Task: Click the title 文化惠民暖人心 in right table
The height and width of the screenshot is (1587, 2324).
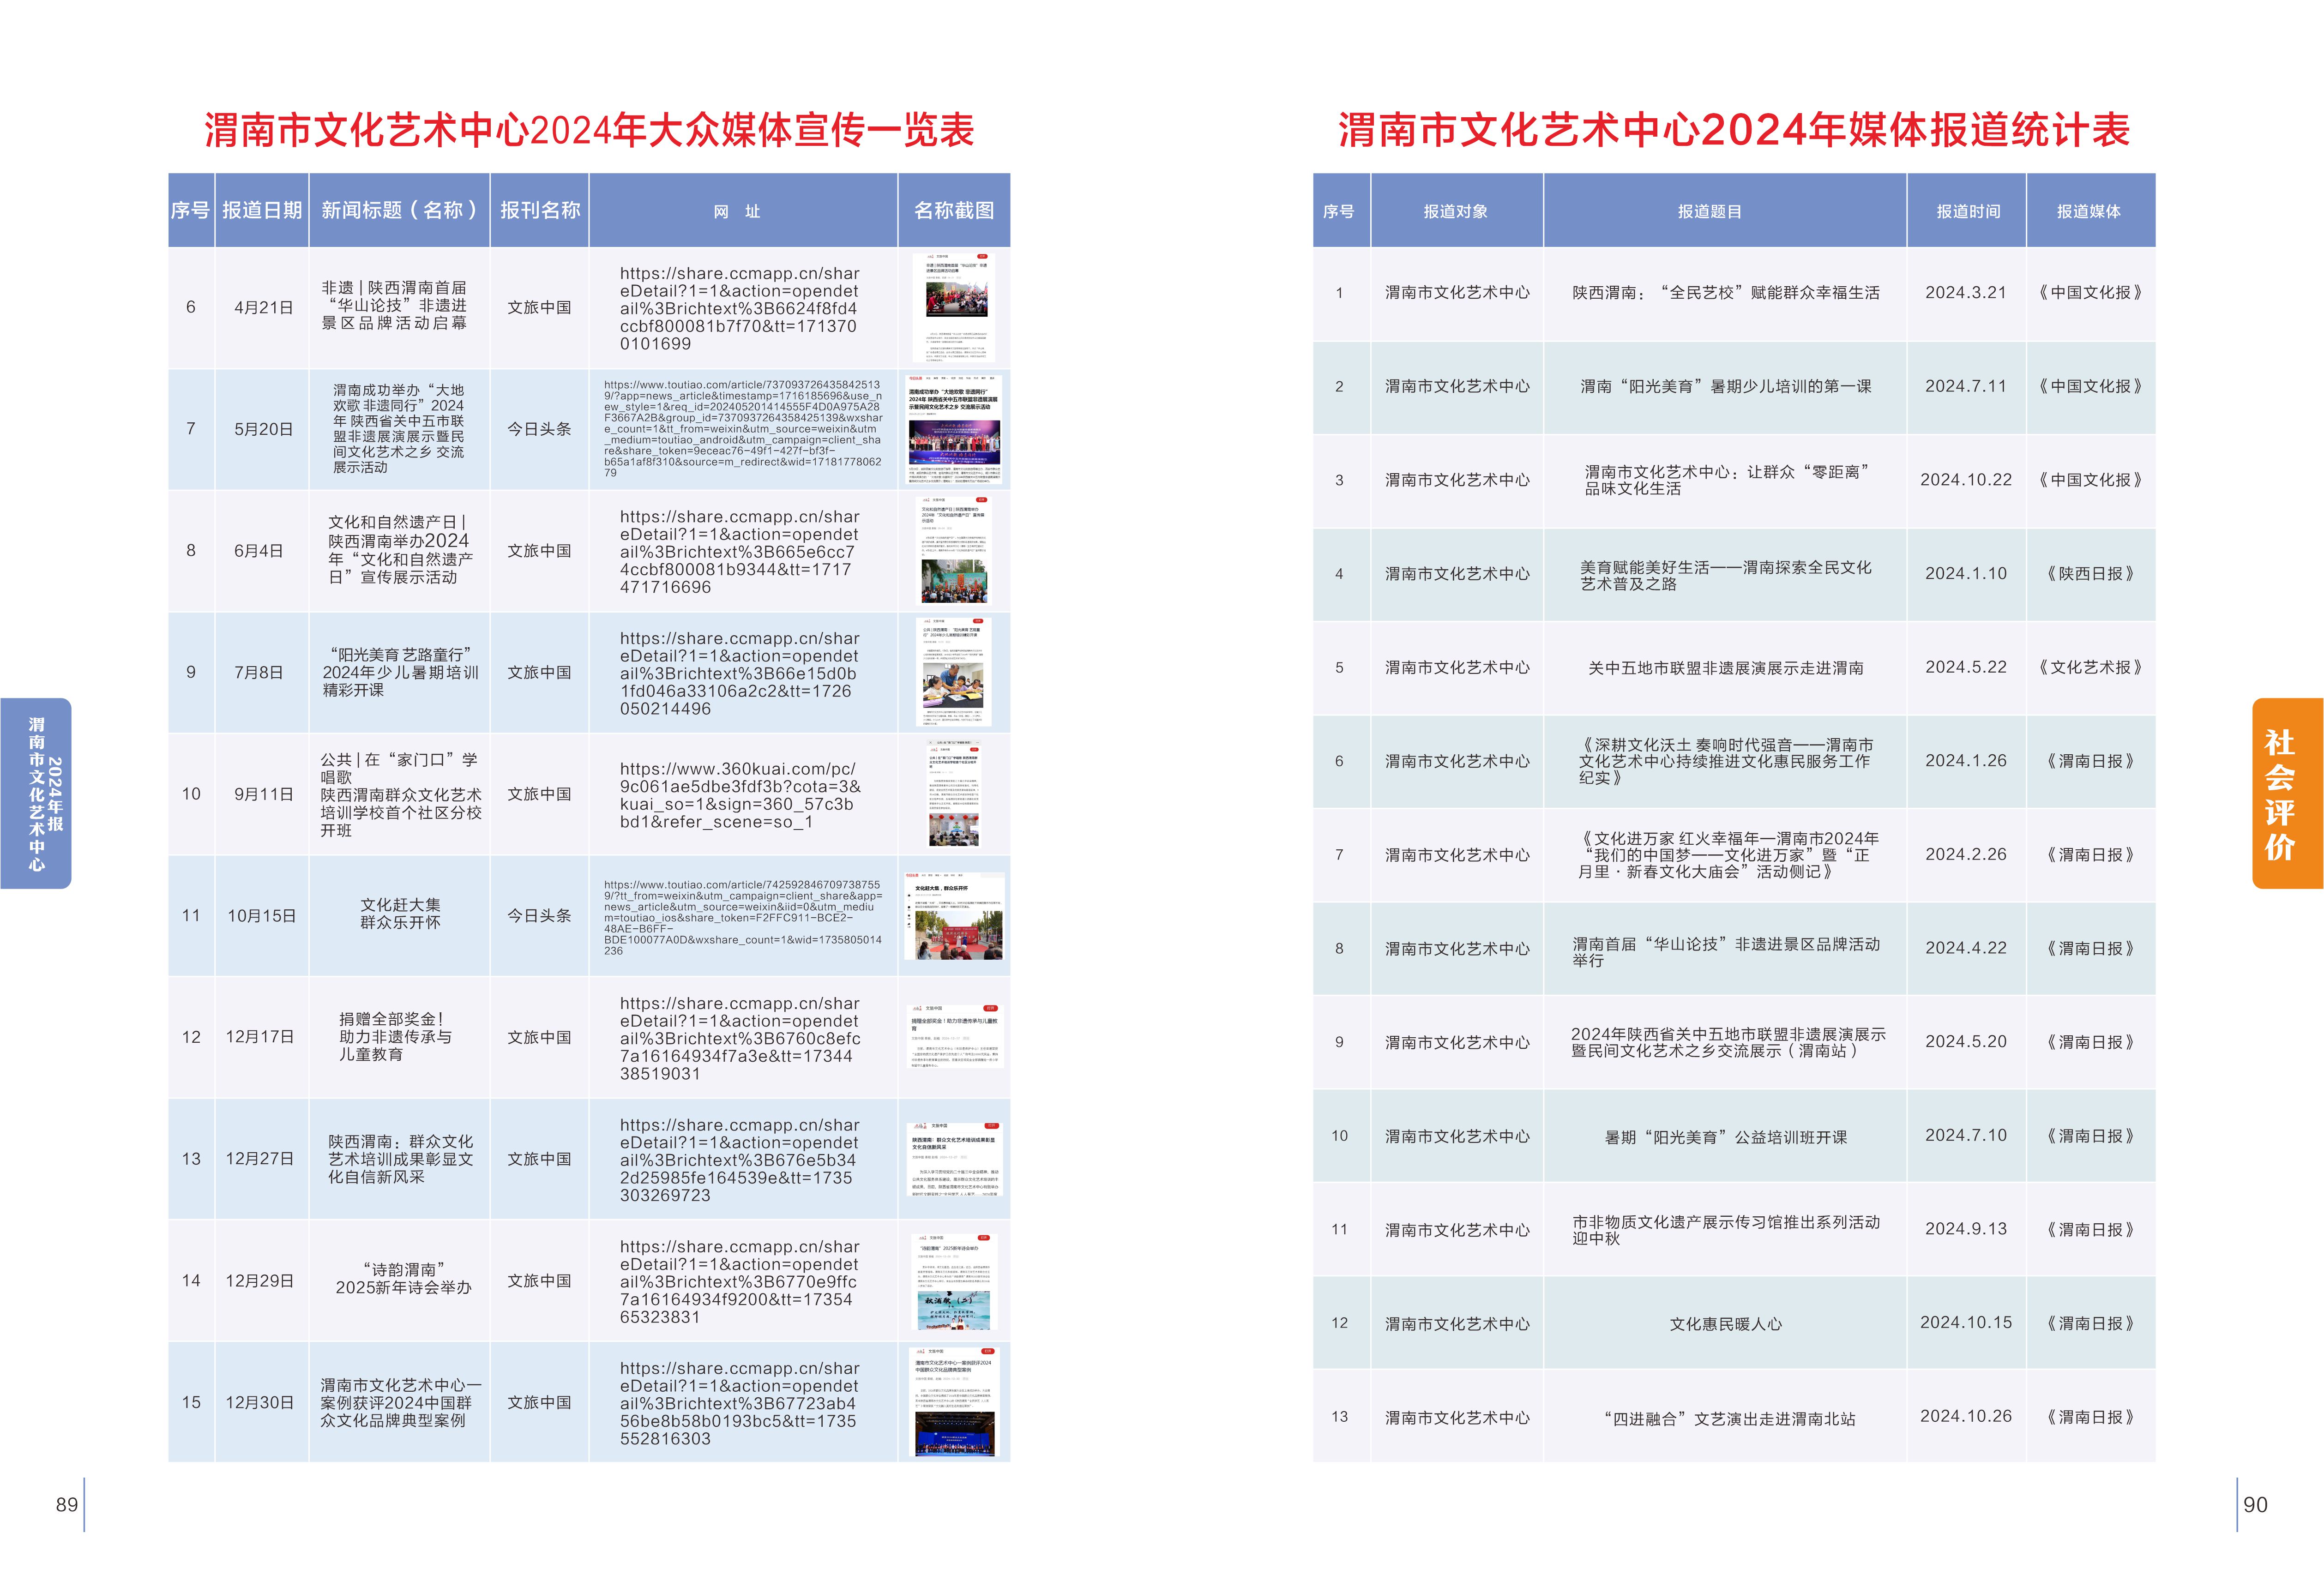Action: (1725, 1324)
